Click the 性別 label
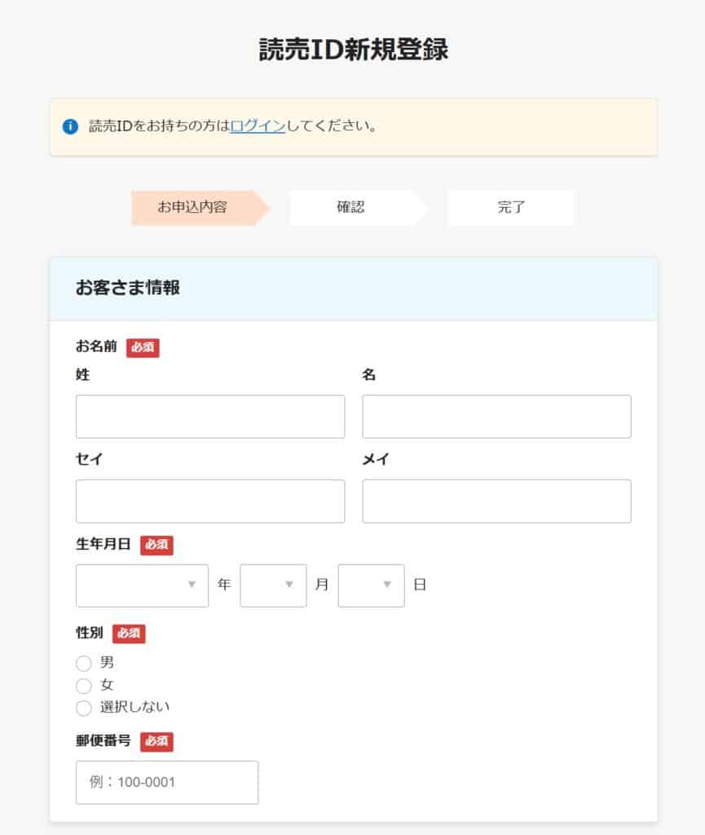The height and width of the screenshot is (835, 705). 90,633
